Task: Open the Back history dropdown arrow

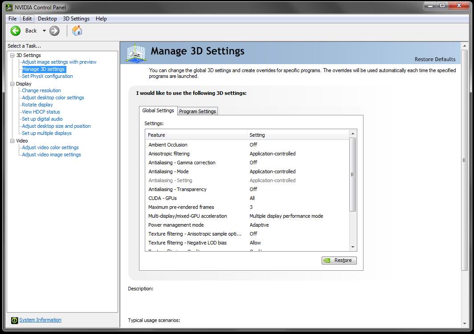Action: 44,31
